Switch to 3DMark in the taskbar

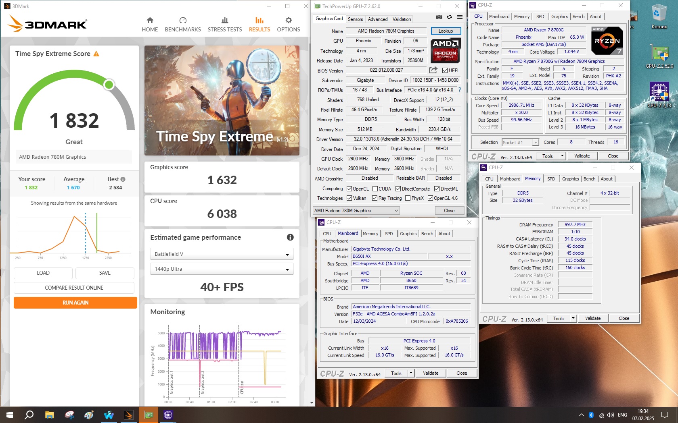point(129,415)
